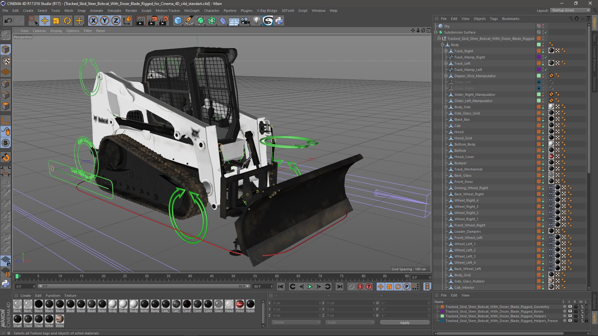Open the Content Browser side tab

pyautogui.click(x=595, y=59)
